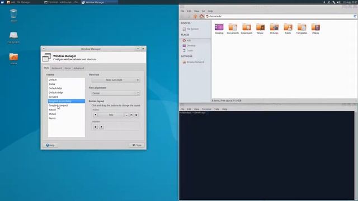Select Trash in the Places sidebar
Image resolution: width=358 pixels, height=201 pixels.
click(195, 51)
